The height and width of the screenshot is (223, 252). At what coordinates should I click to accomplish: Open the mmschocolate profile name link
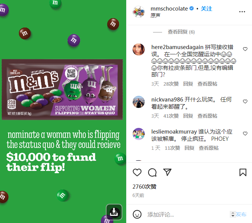point(169,9)
